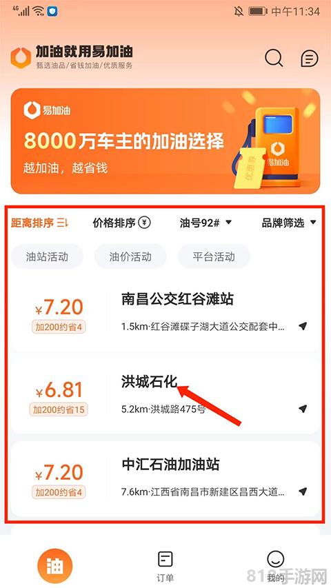
Task: Tap navigation arrow for 洪城石化
Action: pos(303,409)
